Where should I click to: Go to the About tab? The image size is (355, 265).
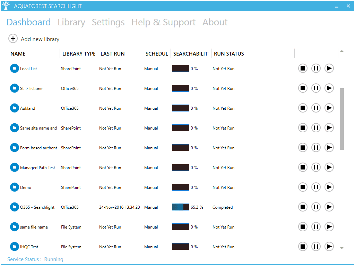point(215,22)
